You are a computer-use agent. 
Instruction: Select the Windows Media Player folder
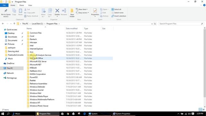coord(39,96)
